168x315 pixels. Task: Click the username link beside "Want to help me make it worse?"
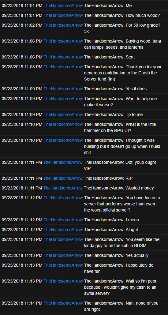(63, 99)
